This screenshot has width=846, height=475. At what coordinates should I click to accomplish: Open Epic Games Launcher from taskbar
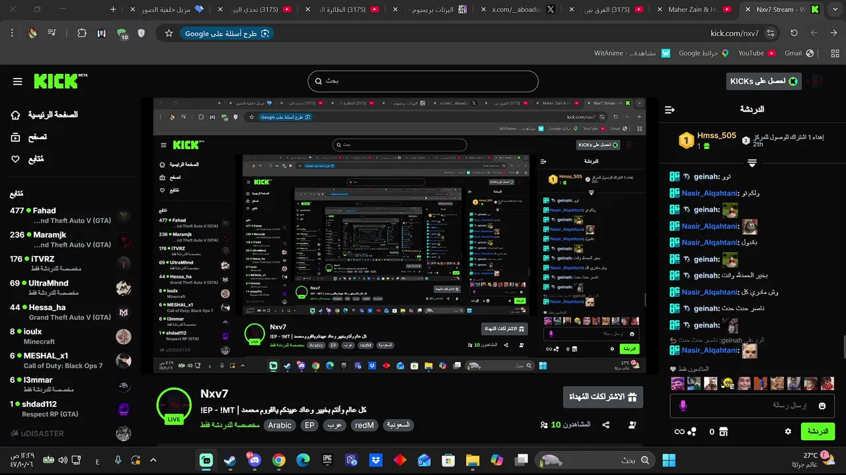(327, 460)
